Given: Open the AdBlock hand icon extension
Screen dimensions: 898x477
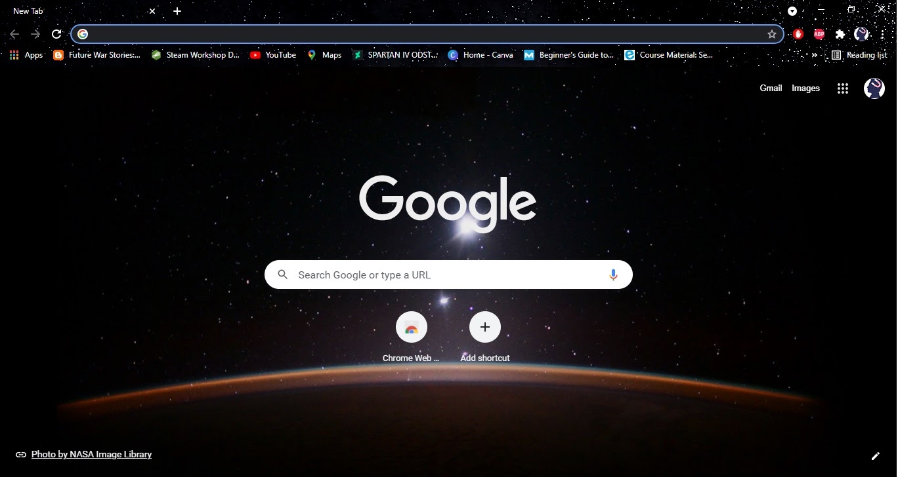Looking at the screenshot, I should 797,34.
